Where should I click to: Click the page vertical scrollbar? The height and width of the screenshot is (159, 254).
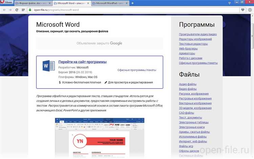point(251,85)
